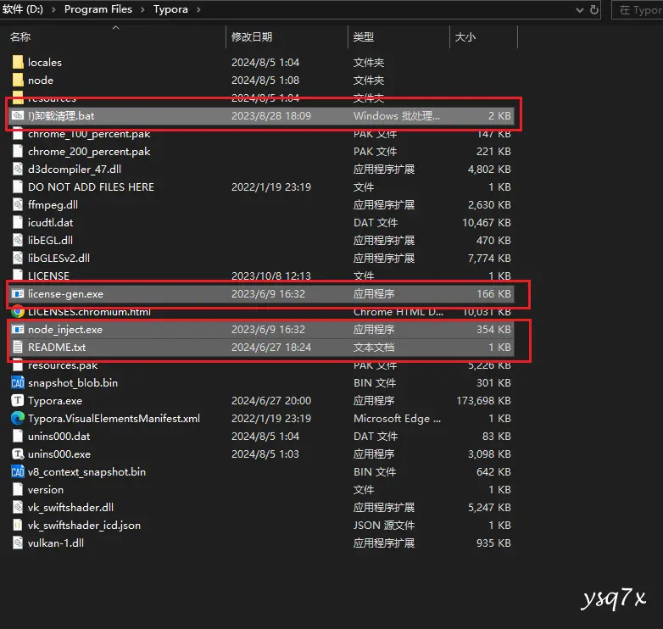Image resolution: width=663 pixels, height=629 pixels.
Task: Select the unins000.exe file name
Action: (x=59, y=454)
